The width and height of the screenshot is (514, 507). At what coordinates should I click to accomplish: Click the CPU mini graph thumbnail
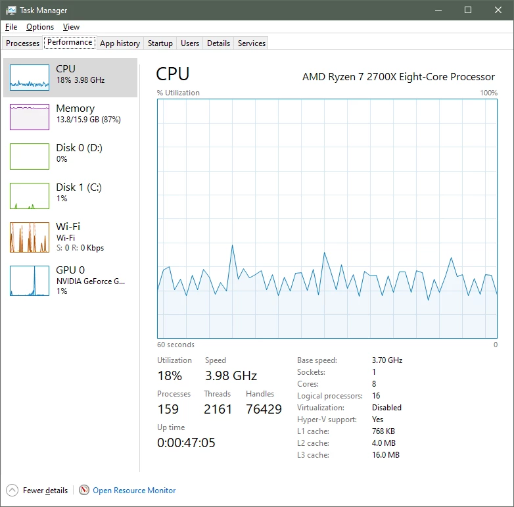30,78
